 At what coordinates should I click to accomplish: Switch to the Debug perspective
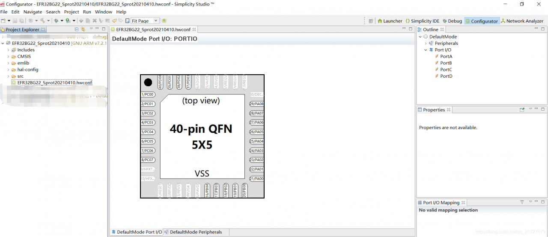pos(452,21)
